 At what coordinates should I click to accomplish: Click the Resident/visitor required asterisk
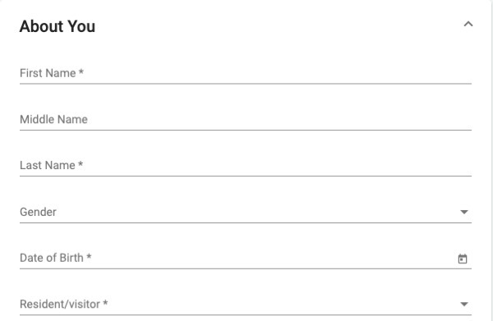point(105,302)
